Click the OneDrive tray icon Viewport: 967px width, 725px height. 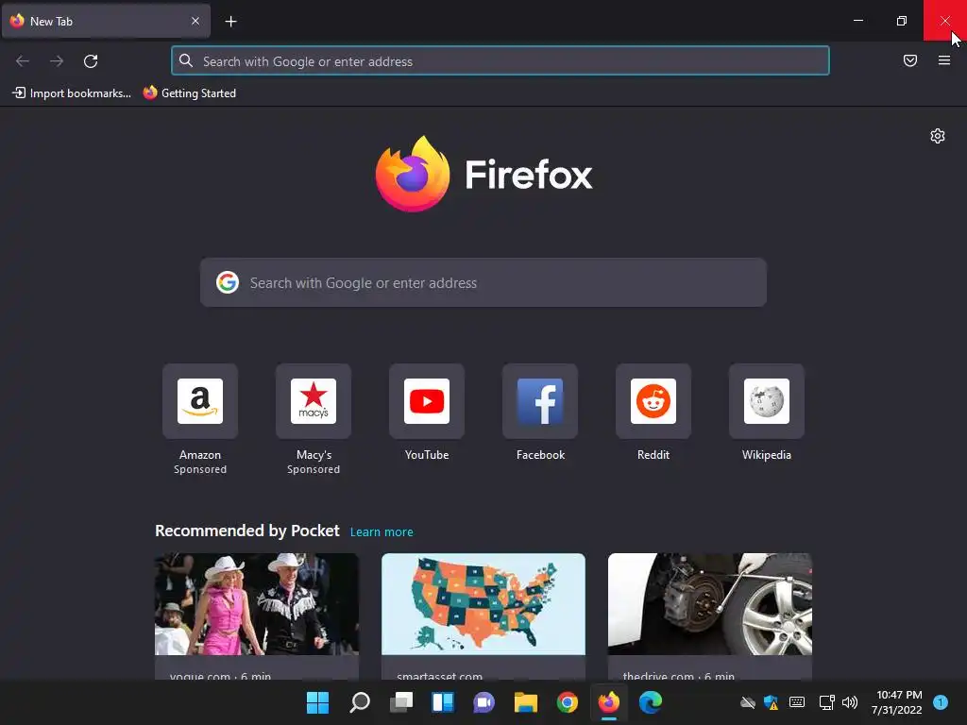748,702
